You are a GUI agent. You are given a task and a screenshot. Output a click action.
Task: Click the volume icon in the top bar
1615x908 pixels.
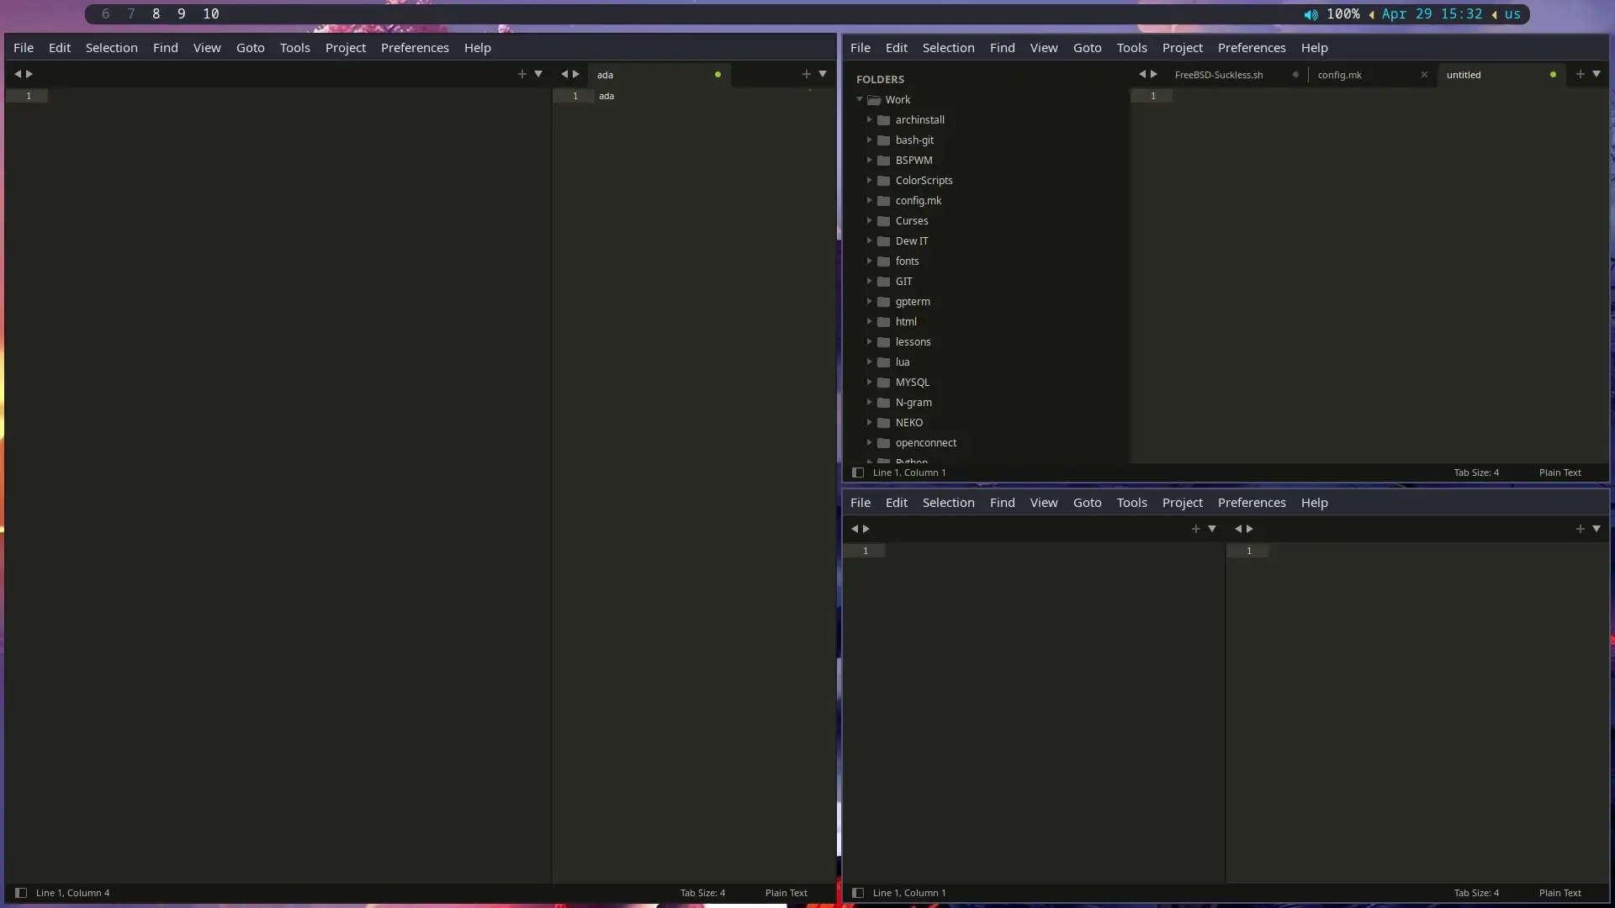tap(1310, 14)
